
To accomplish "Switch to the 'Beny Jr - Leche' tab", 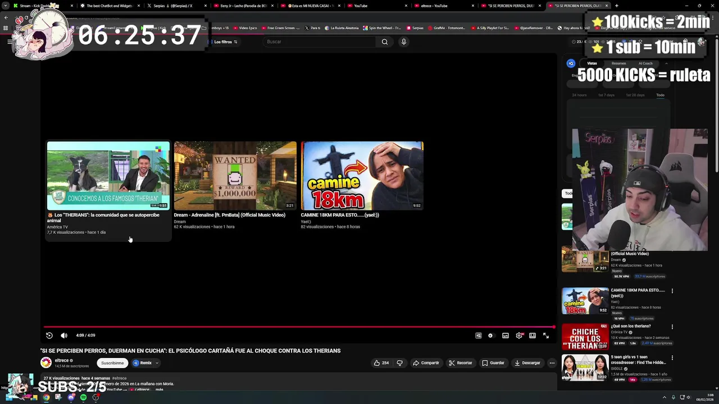I will click(243, 6).
